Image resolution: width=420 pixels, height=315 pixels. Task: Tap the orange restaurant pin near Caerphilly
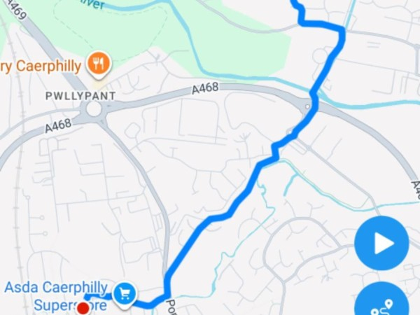tap(99, 64)
